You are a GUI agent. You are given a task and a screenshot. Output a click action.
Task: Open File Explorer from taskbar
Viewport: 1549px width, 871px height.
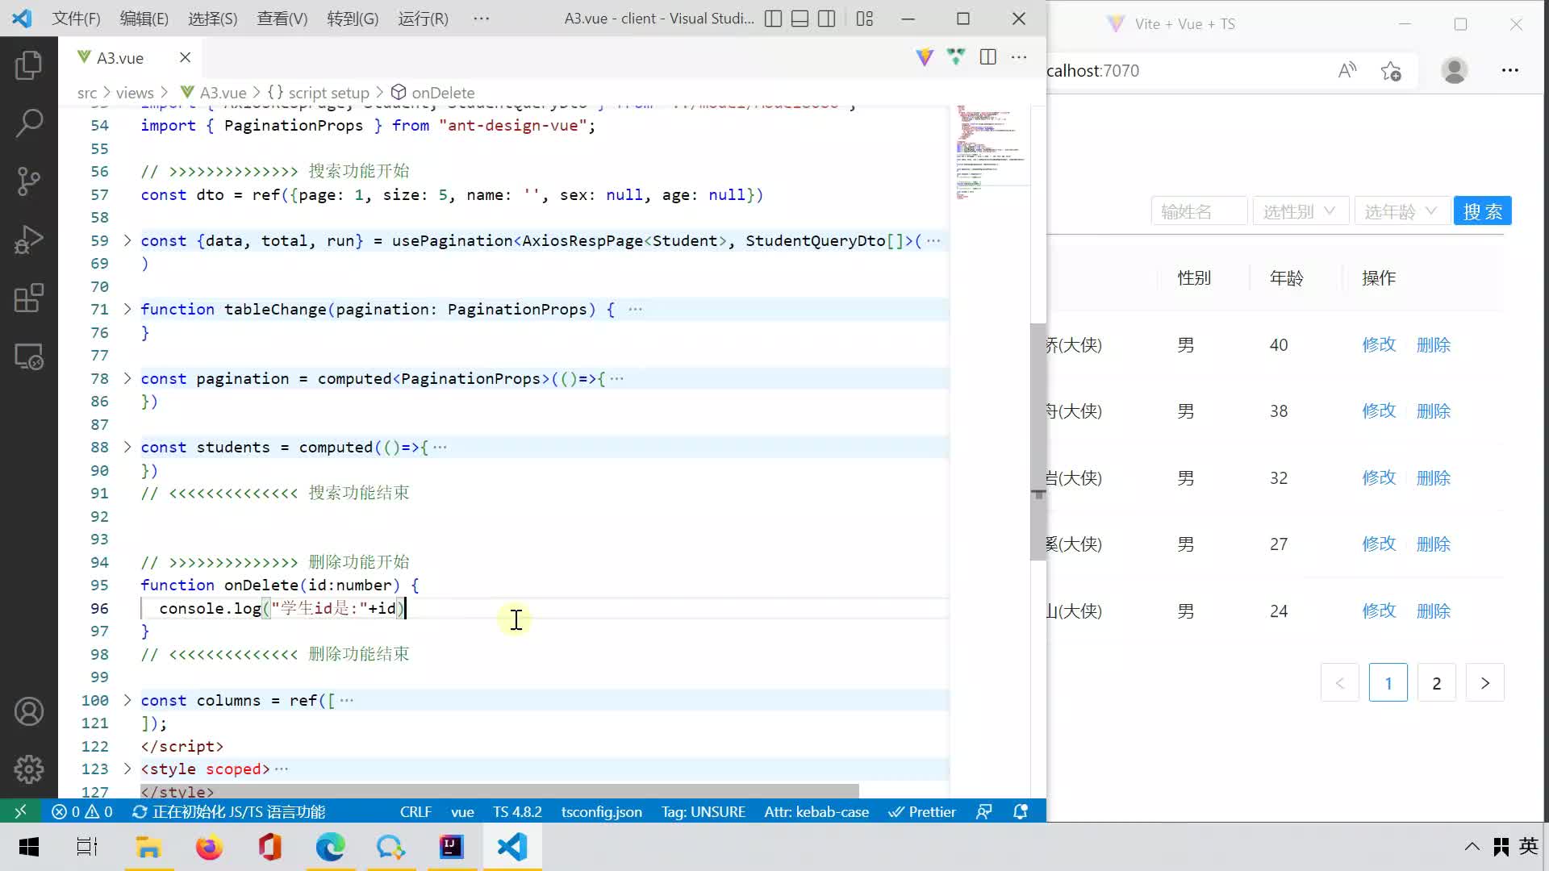[x=148, y=847]
